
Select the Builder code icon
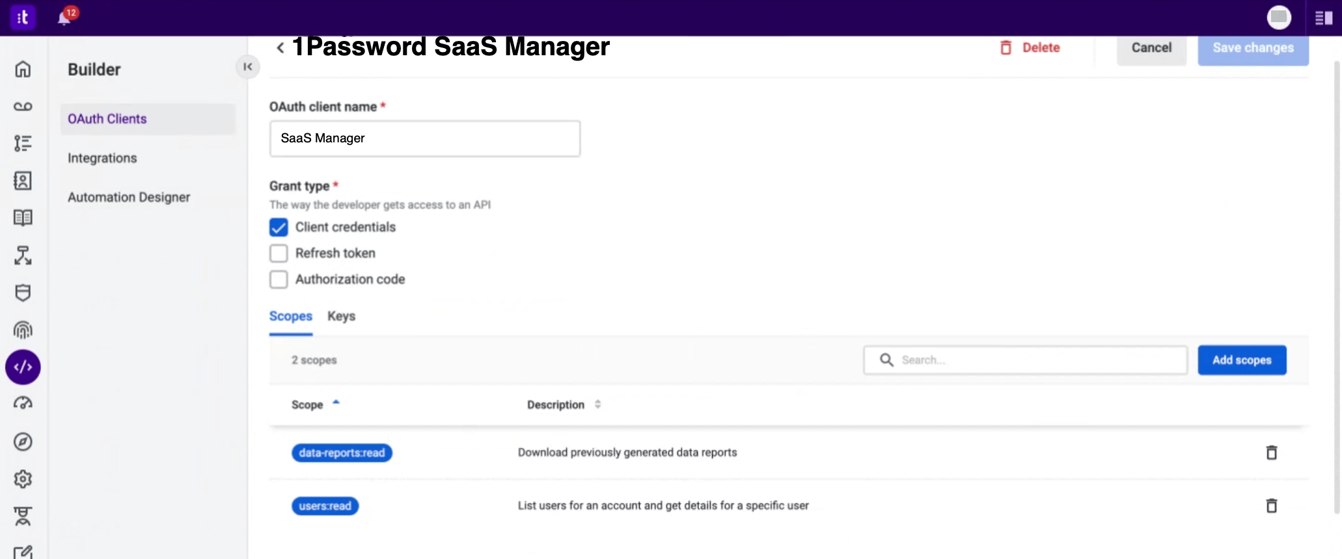point(23,367)
